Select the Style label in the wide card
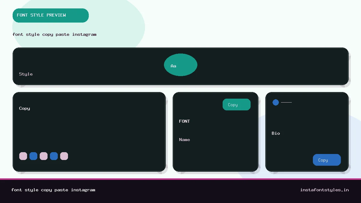The width and height of the screenshot is (361, 203). click(x=26, y=74)
